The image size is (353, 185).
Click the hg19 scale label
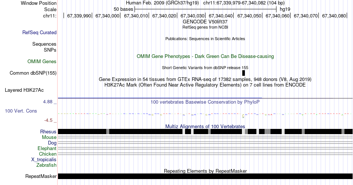[x=285, y=9]
